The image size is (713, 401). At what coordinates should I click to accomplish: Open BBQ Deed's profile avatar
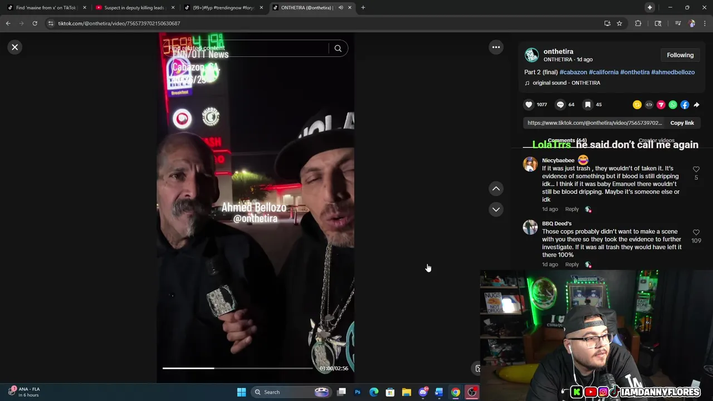530,227
